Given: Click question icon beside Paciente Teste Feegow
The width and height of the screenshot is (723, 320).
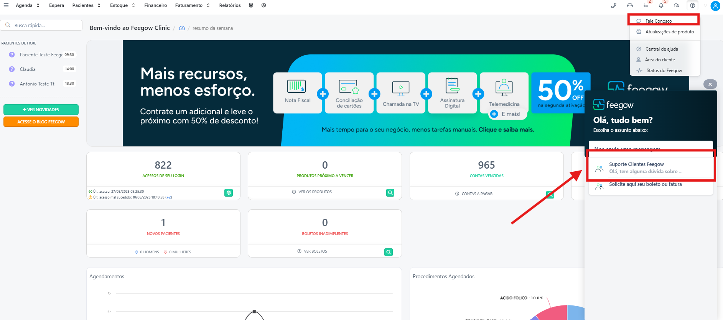Looking at the screenshot, I should point(12,55).
